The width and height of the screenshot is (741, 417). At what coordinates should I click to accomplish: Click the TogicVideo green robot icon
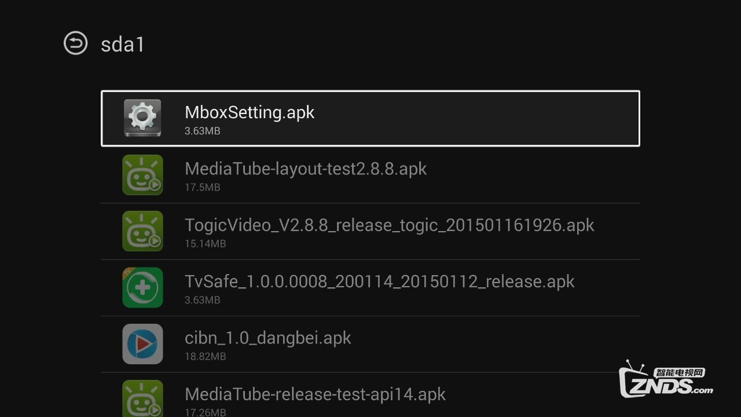(142, 231)
